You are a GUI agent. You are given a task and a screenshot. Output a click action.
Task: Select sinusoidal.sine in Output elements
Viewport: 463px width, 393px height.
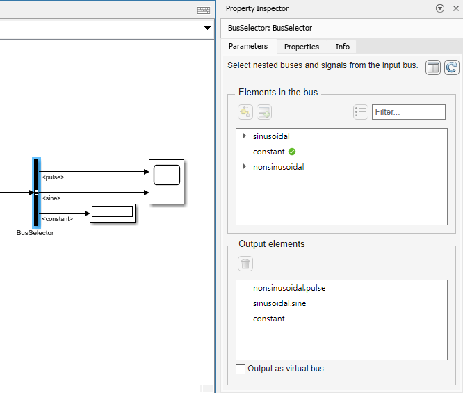(279, 303)
